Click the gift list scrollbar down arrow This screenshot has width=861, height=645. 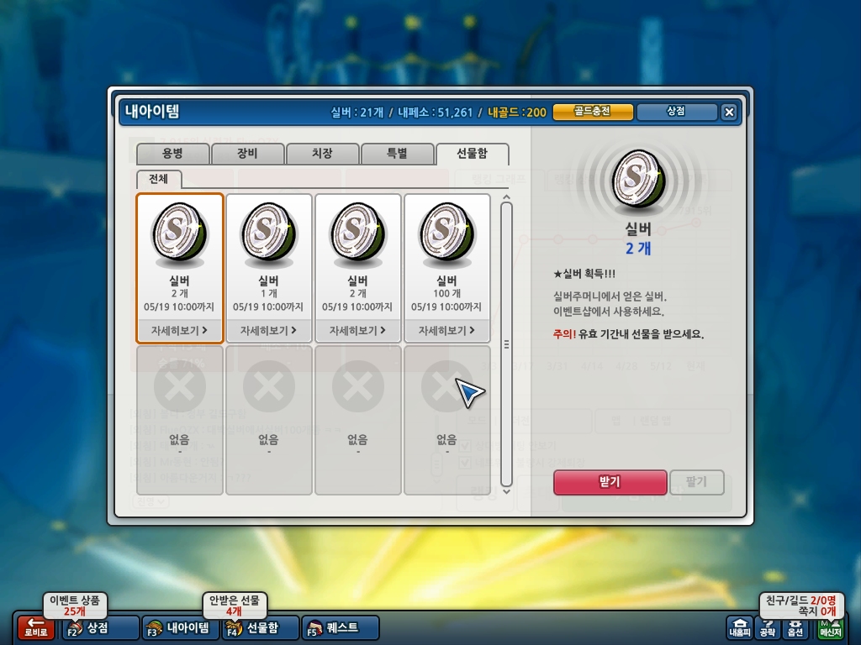tap(506, 491)
